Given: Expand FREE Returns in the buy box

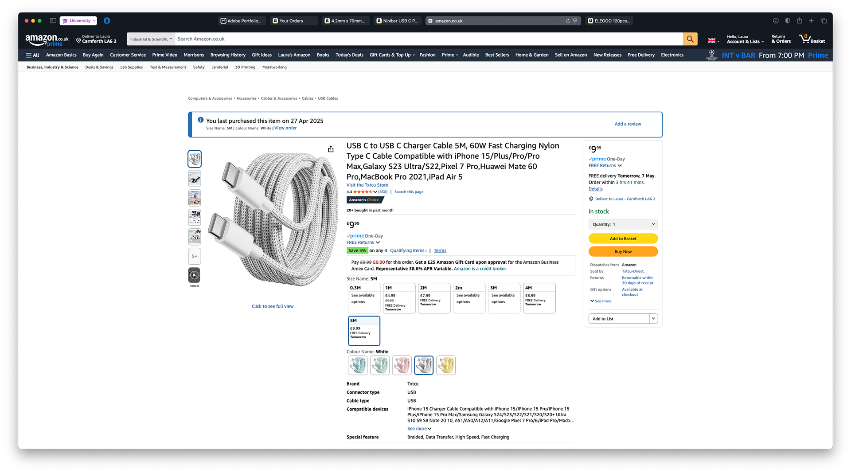Looking at the screenshot, I should [x=605, y=166].
